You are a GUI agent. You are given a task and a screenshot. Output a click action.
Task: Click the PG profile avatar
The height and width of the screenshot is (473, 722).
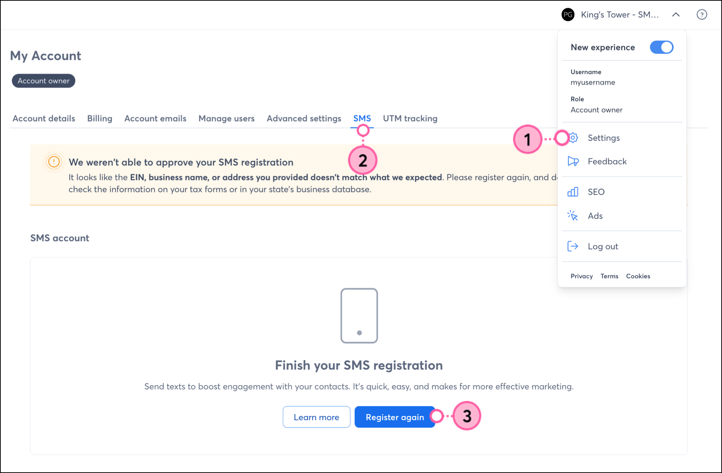568,15
